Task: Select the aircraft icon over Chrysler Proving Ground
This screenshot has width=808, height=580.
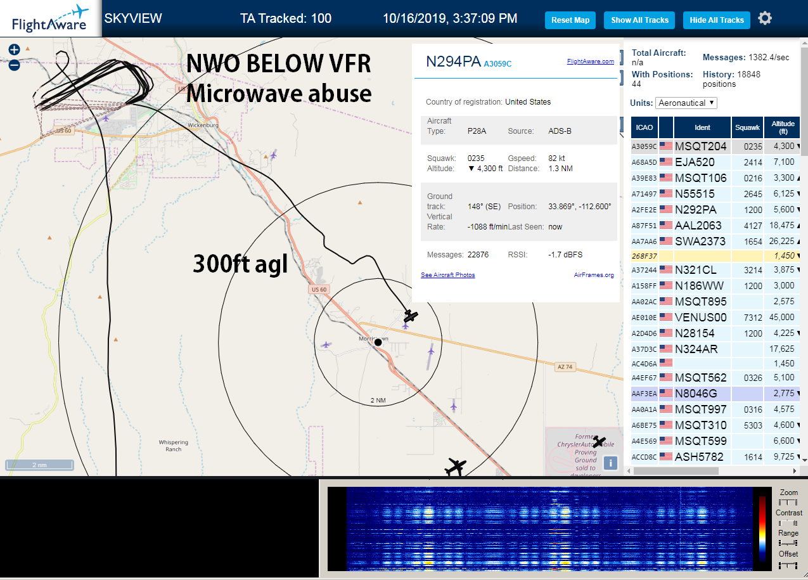Action: (599, 442)
